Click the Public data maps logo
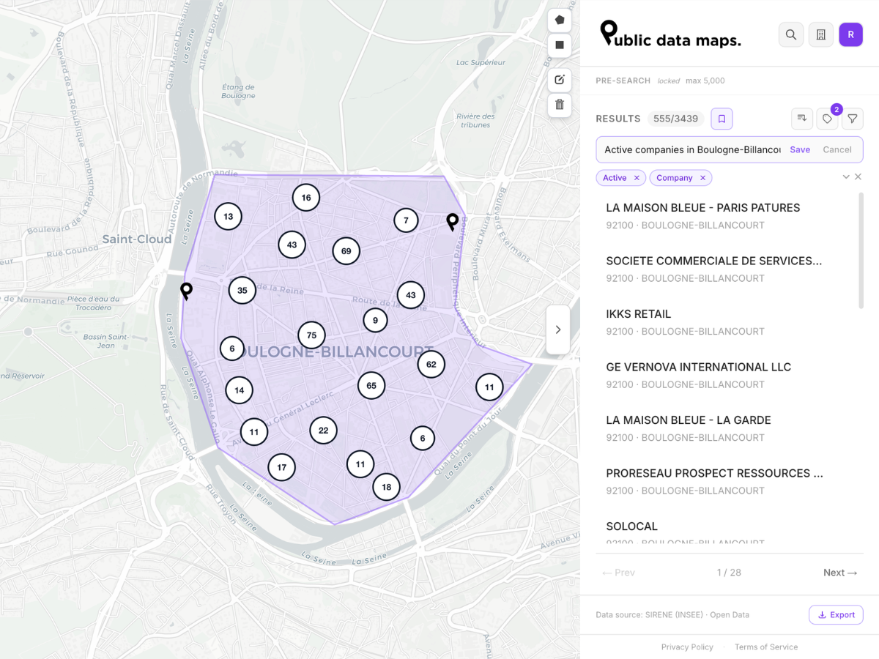Image resolution: width=879 pixels, height=659 pixels. pos(670,34)
